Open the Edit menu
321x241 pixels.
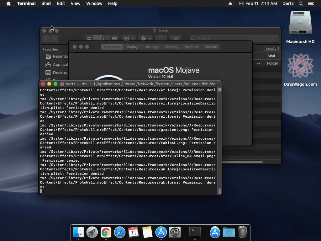coord(61,3)
